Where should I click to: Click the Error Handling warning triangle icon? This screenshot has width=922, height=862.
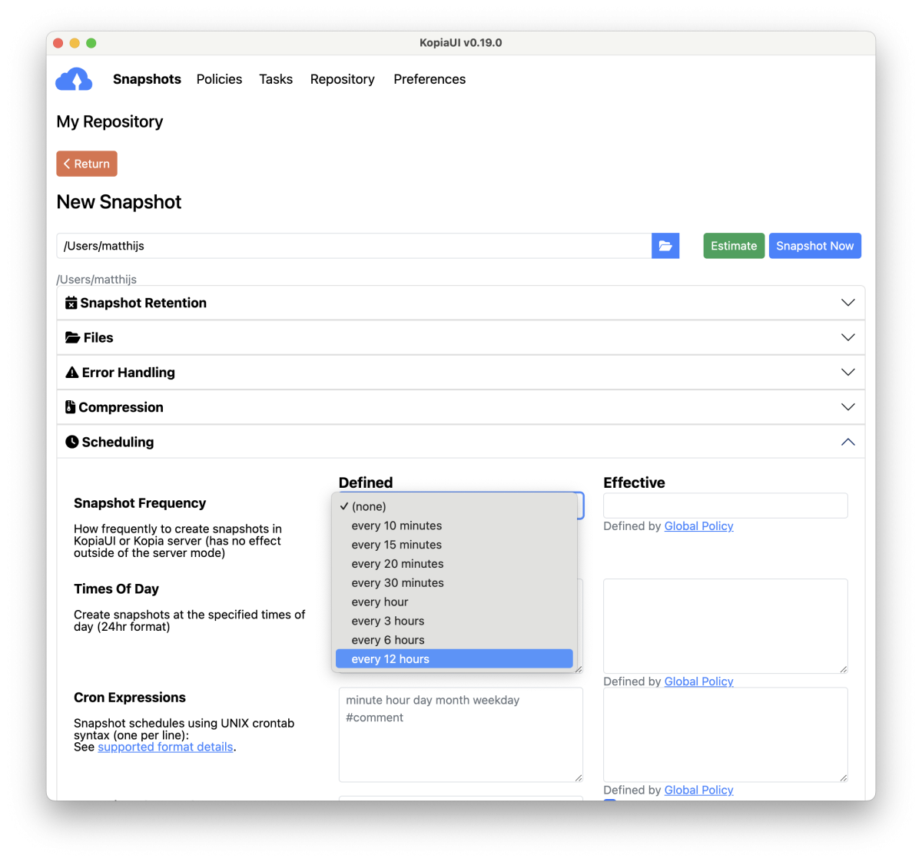coord(72,373)
